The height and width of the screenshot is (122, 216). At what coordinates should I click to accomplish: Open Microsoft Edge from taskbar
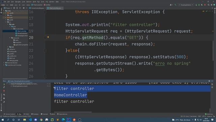[x=63, y=120]
